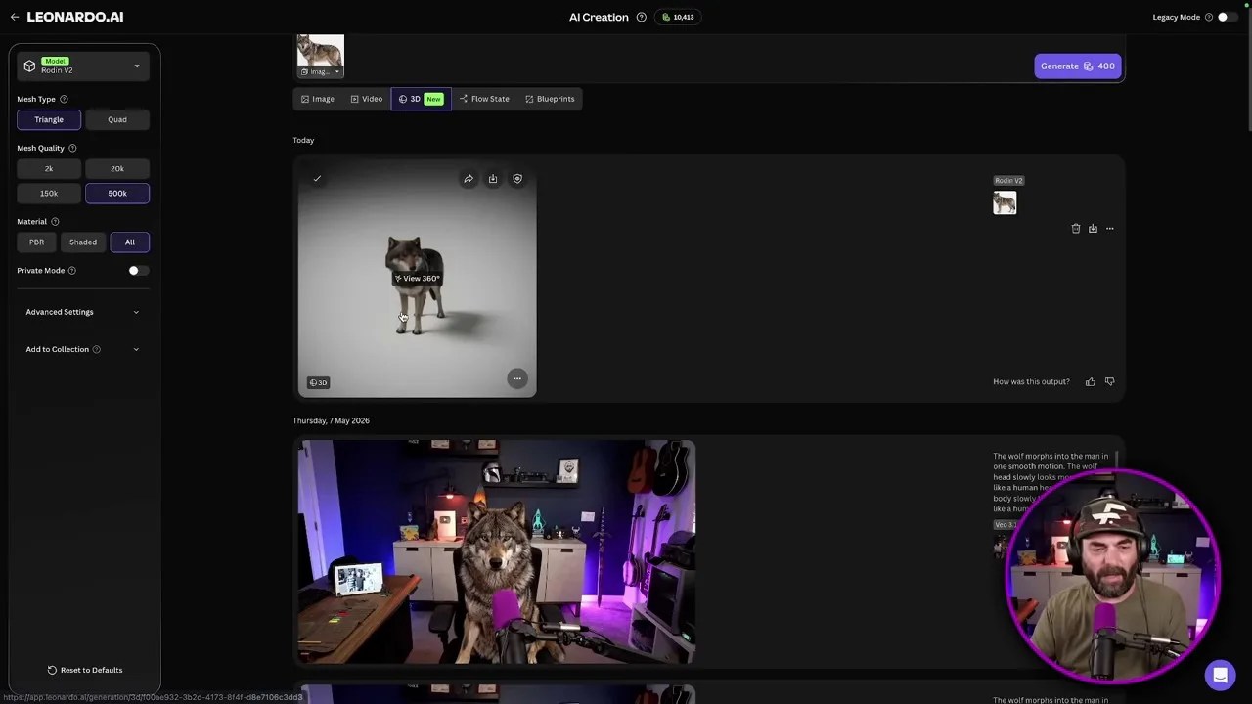
Task: Expand Advanced Settings section
Action: point(83,312)
